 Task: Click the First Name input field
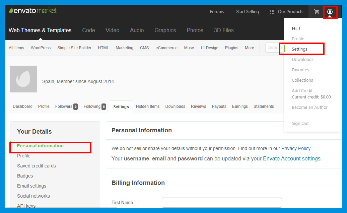(x=222, y=202)
